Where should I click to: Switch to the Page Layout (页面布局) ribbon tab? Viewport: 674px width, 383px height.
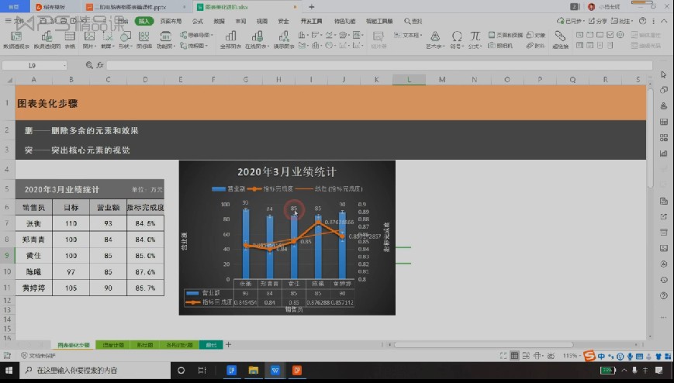tap(171, 21)
